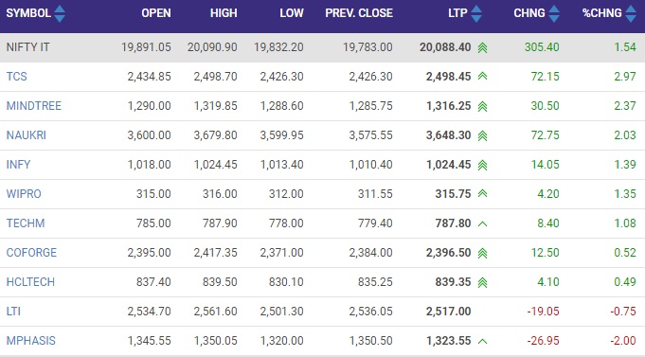Open the TCS stock link
Screen dimensions: 645x357
pyautogui.click(x=16, y=77)
